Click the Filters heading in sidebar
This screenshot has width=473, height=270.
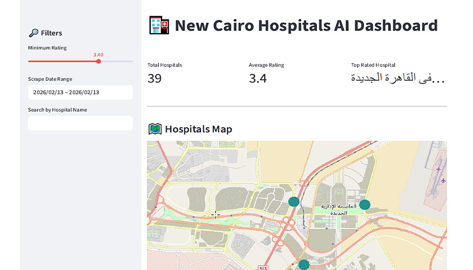coord(51,33)
